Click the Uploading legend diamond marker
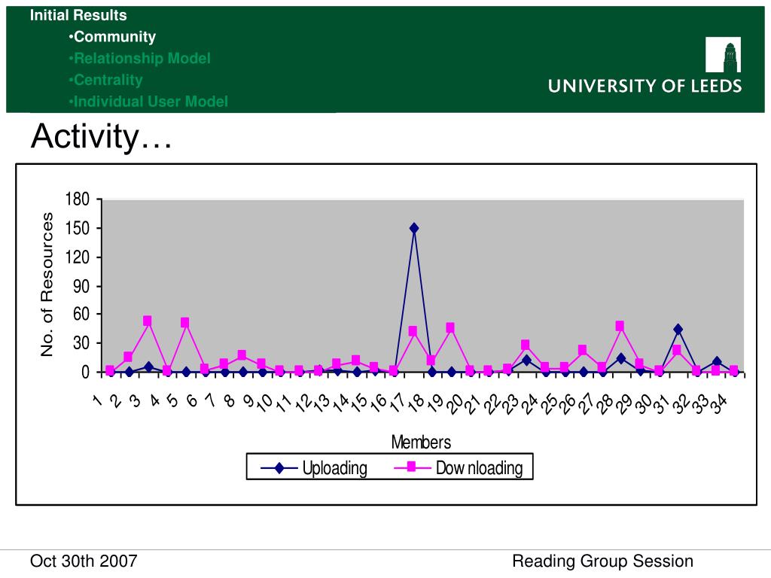Image resolution: width=771 pixels, height=578 pixels. pos(279,468)
